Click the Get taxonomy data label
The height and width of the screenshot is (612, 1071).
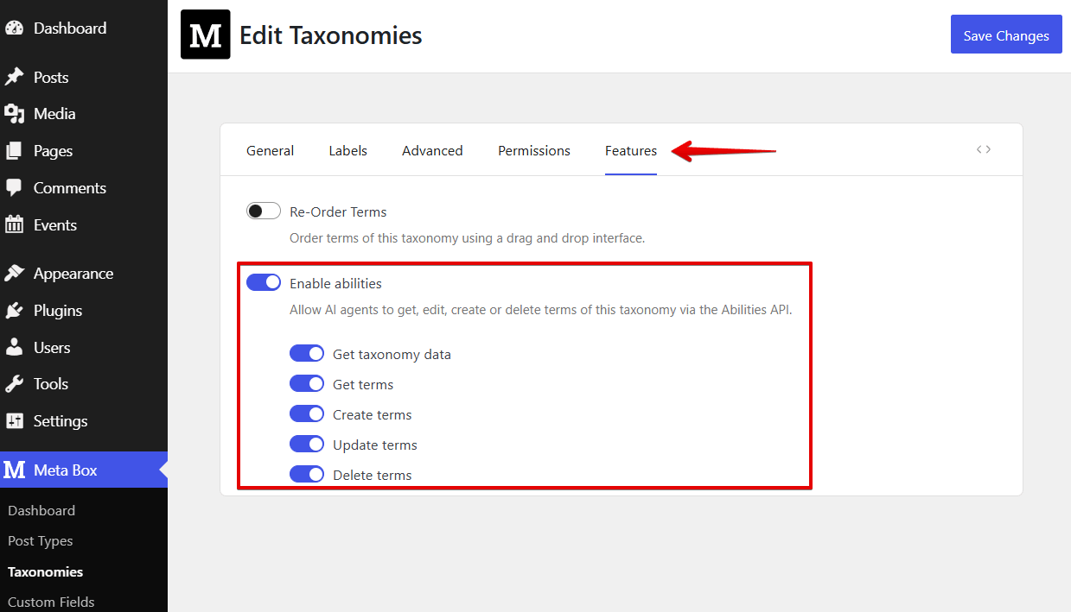392,354
